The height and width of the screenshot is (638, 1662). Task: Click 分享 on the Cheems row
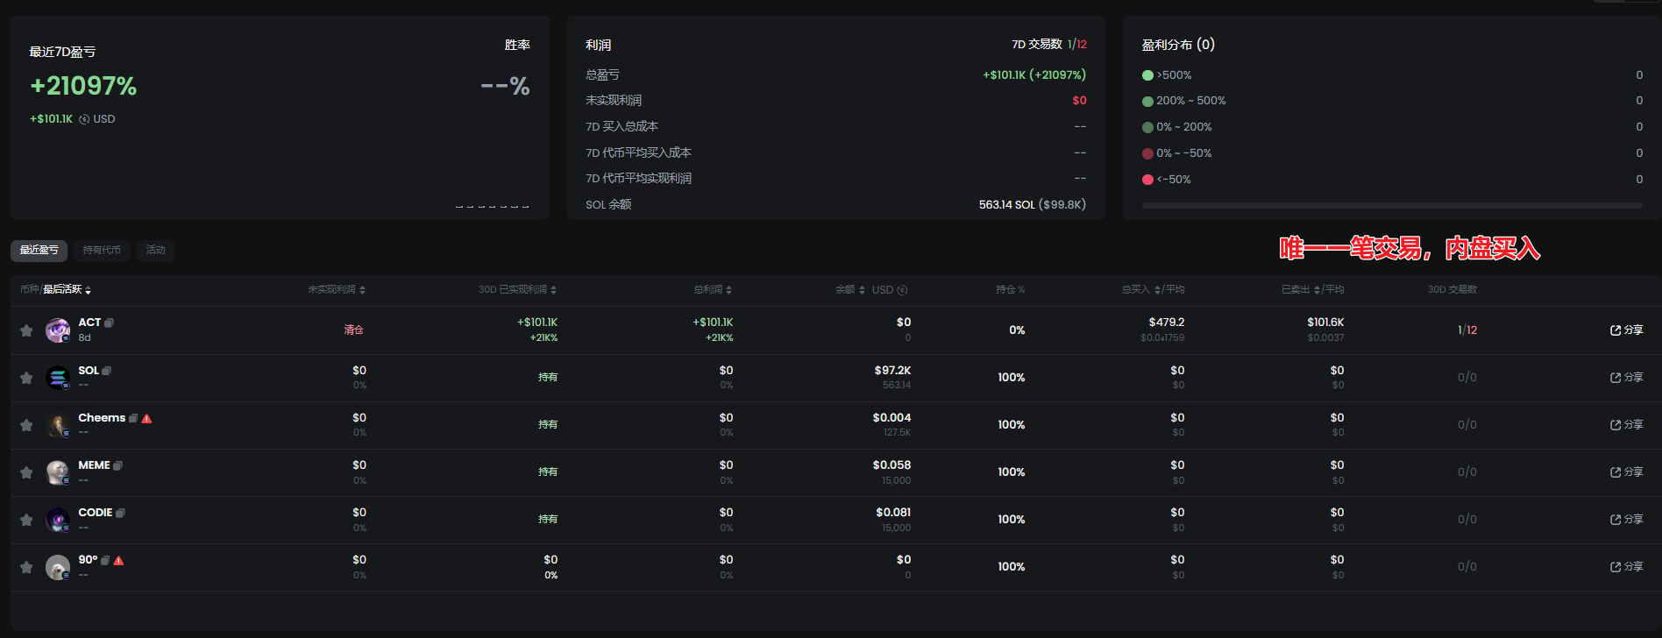point(1626,425)
